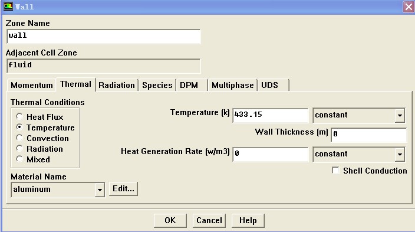Click the Adjacent Cell Zone field fluid
This screenshot has width=415, height=232.
(104, 66)
